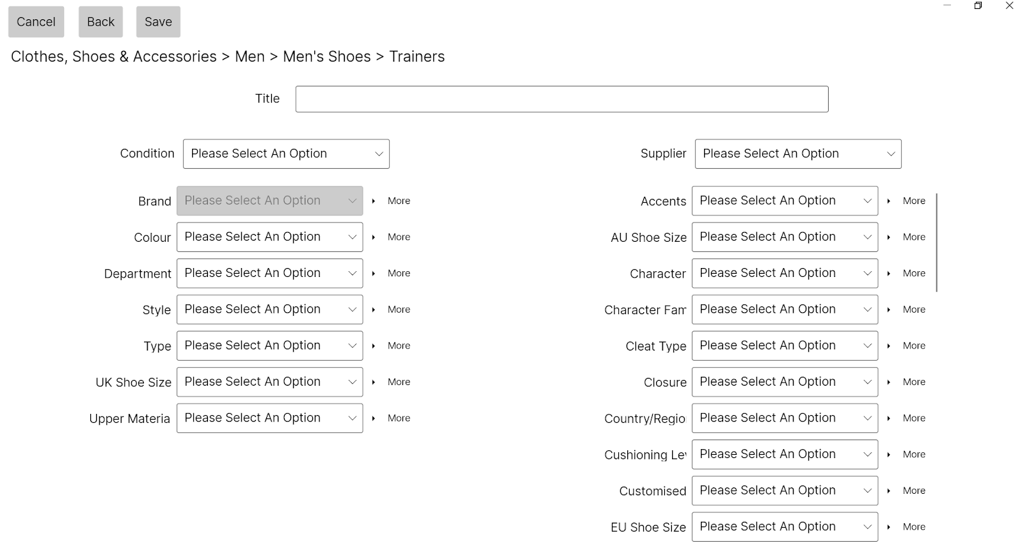Screen dimensions: 1024x545
Task: Open the Condition dropdown
Action: click(x=286, y=154)
